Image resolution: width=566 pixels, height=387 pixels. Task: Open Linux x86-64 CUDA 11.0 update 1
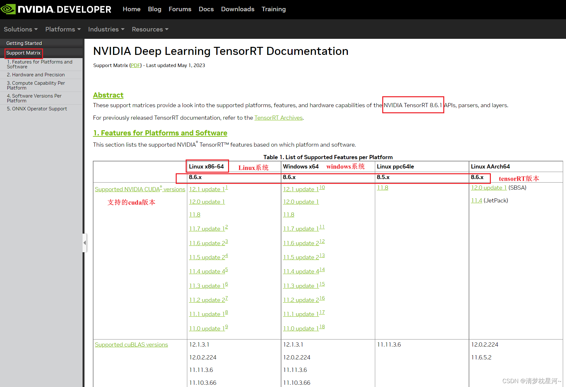pos(207,329)
